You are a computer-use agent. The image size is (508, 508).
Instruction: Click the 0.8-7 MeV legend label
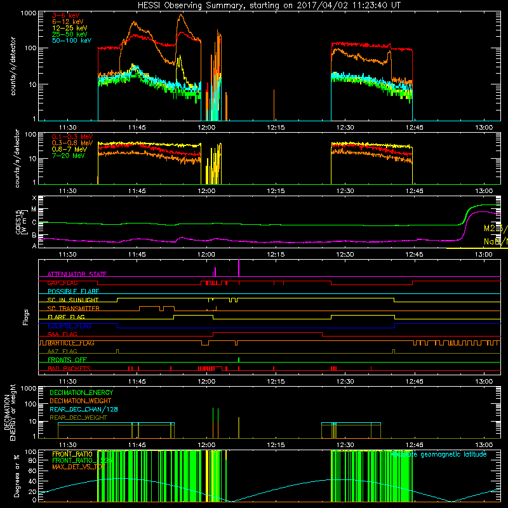69,149
